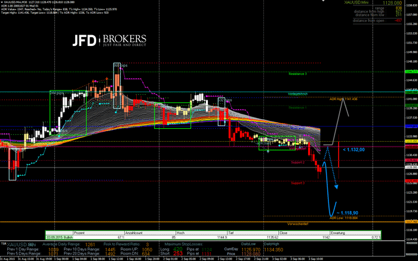Select the green consolidation box near Support
Screen dimensions: 418x261
coord(277,143)
